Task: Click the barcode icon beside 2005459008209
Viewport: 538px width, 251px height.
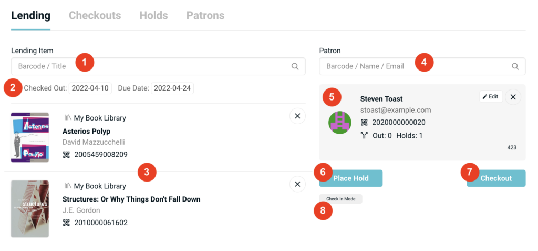Action: point(66,155)
